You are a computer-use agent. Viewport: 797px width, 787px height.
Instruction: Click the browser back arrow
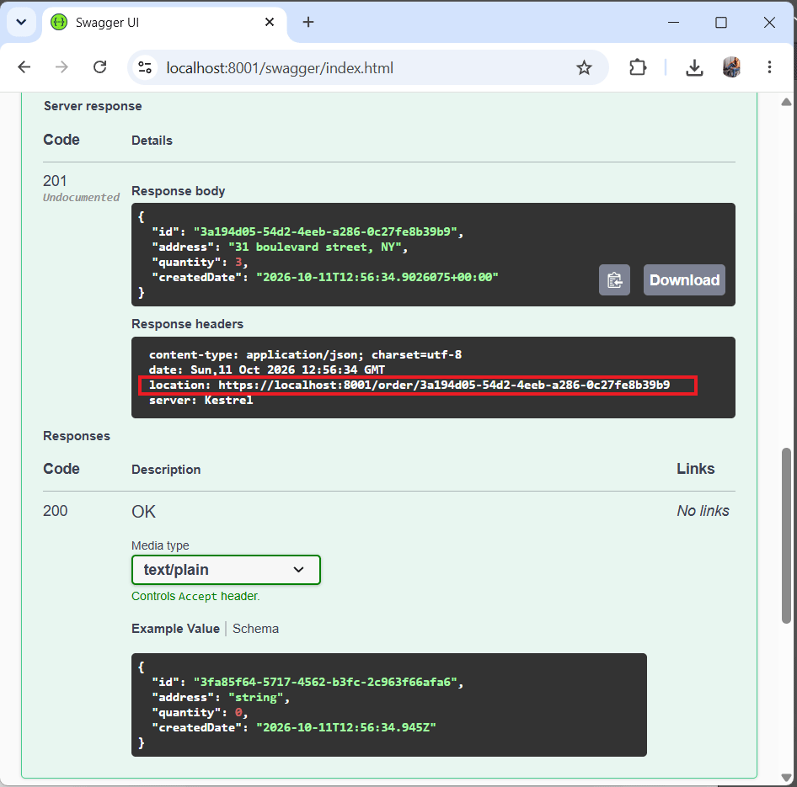pyautogui.click(x=24, y=67)
